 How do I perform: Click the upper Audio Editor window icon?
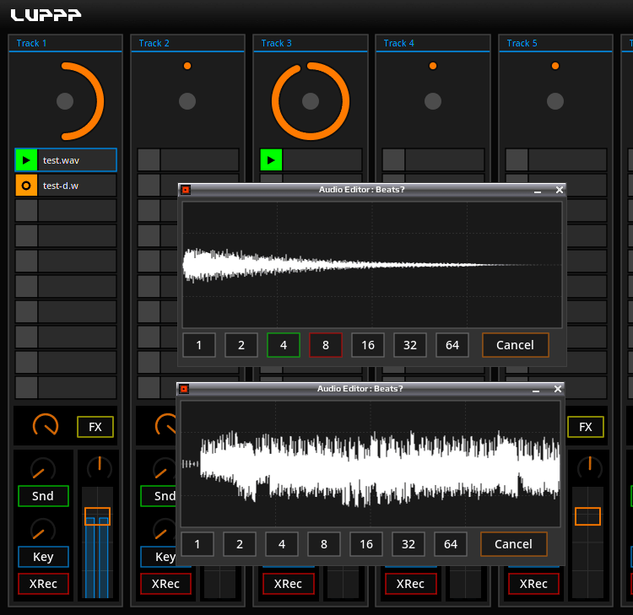pyautogui.click(x=186, y=190)
